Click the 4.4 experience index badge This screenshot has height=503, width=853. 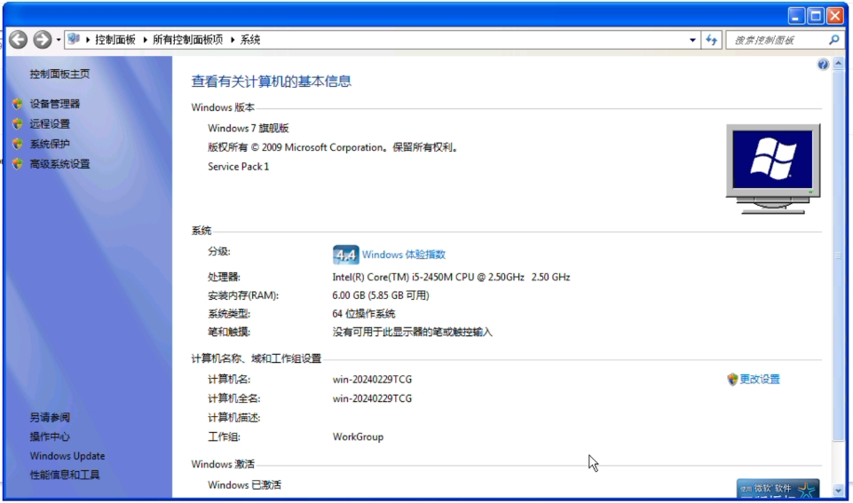pyautogui.click(x=345, y=255)
